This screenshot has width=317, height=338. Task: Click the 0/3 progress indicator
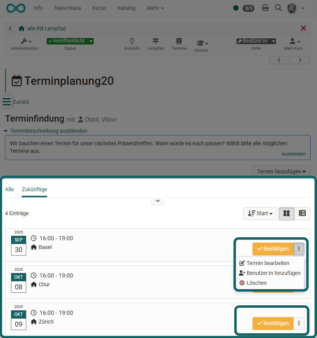(249, 8)
